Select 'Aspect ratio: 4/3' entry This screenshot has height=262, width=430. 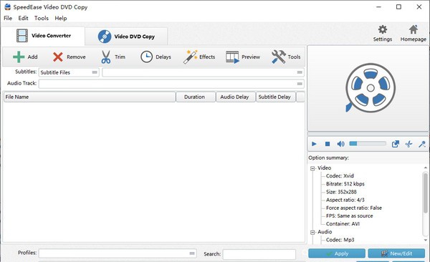tap(345, 200)
